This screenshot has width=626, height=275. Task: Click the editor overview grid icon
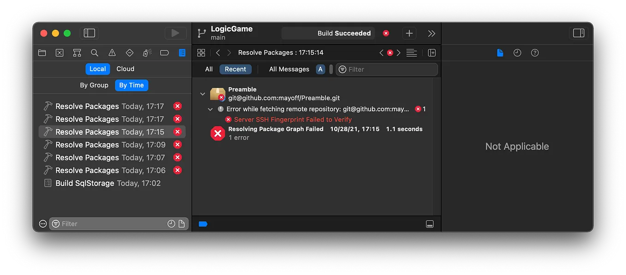(x=201, y=52)
